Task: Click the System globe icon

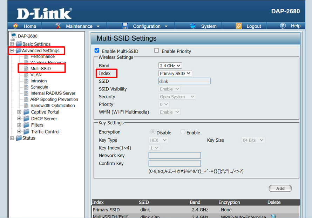Action: tap(193, 26)
